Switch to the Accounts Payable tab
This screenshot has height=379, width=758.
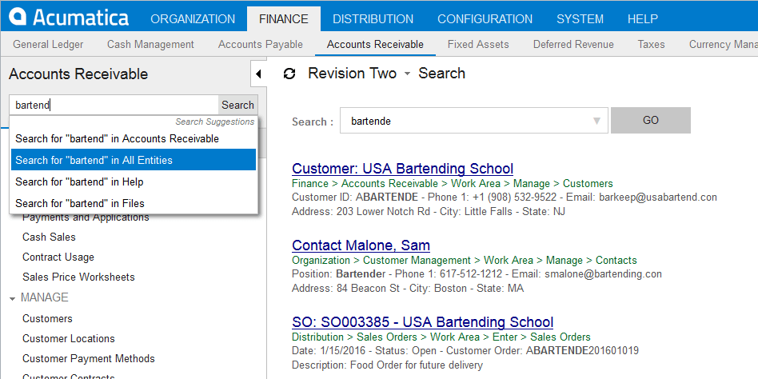coord(261,45)
